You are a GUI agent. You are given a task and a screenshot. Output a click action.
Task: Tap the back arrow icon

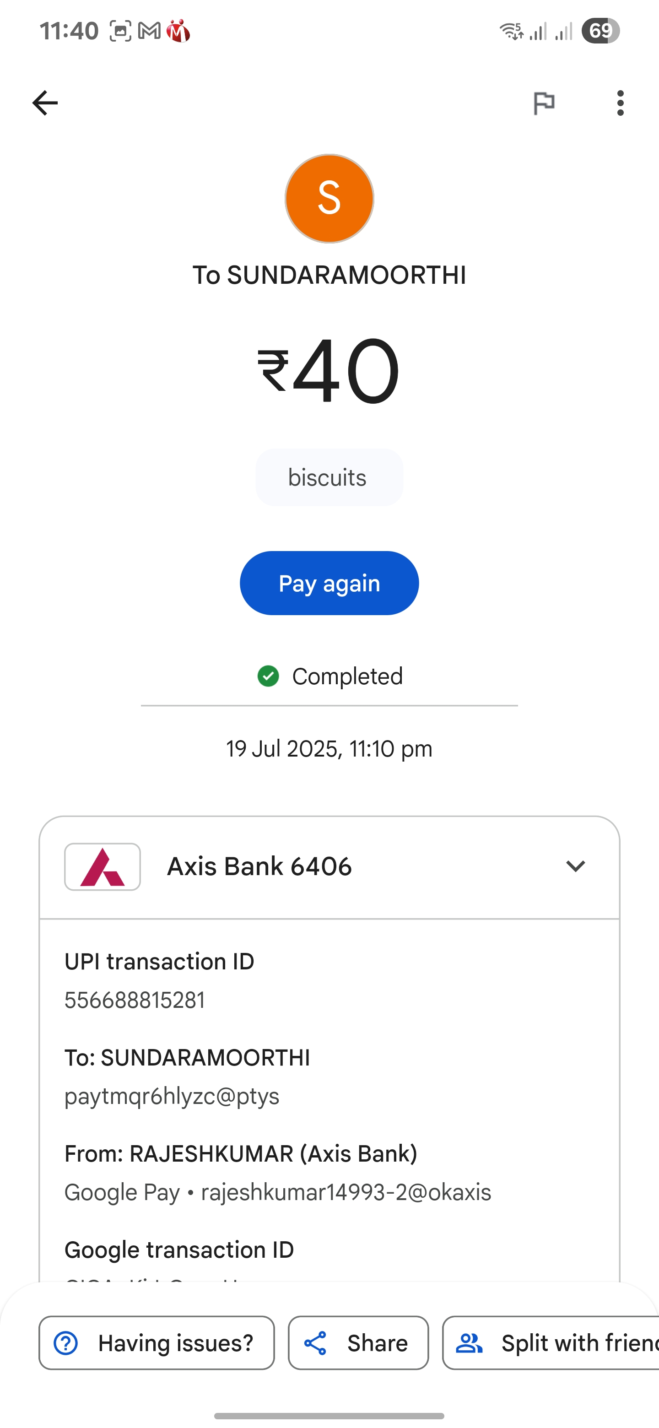click(x=45, y=103)
